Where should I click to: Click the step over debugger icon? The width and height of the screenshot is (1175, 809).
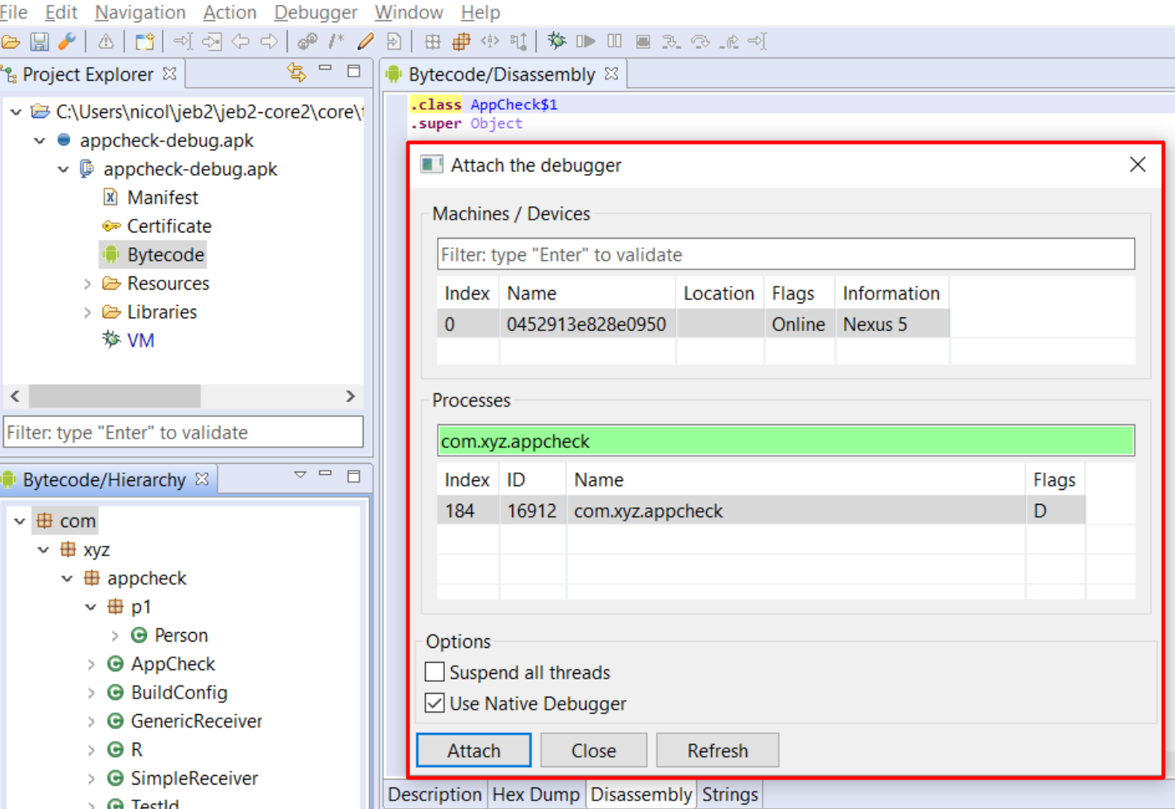coord(700,42)
